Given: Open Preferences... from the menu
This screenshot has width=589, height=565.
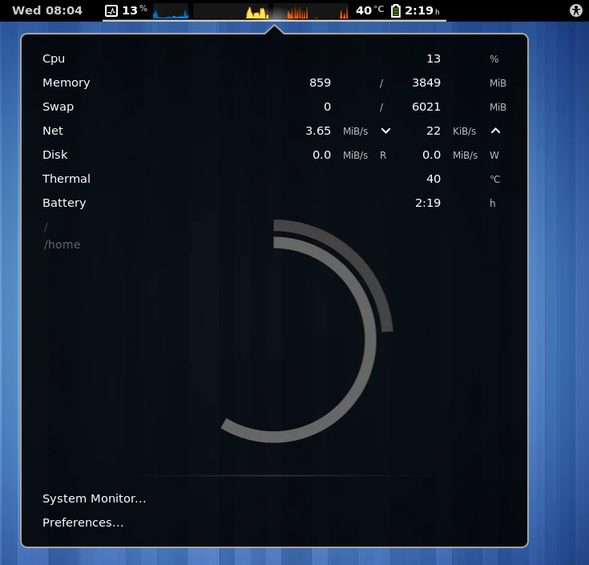Looking at the screenshot, I should (83, 523).
